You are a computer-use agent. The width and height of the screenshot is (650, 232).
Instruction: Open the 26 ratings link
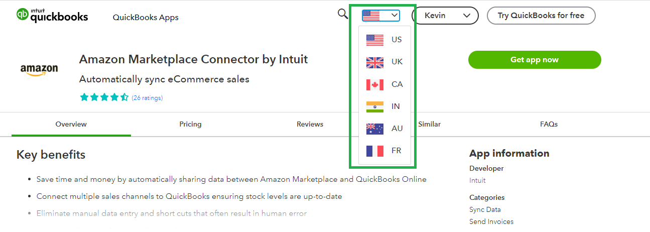pyautogui.click(x=147, y=98)
